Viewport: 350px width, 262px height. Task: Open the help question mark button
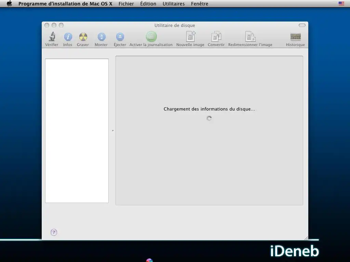click(54, 232)
